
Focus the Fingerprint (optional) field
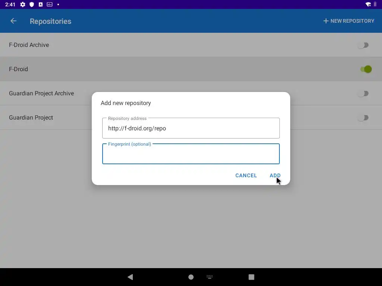pyautogui.click(x=191, y=154)
